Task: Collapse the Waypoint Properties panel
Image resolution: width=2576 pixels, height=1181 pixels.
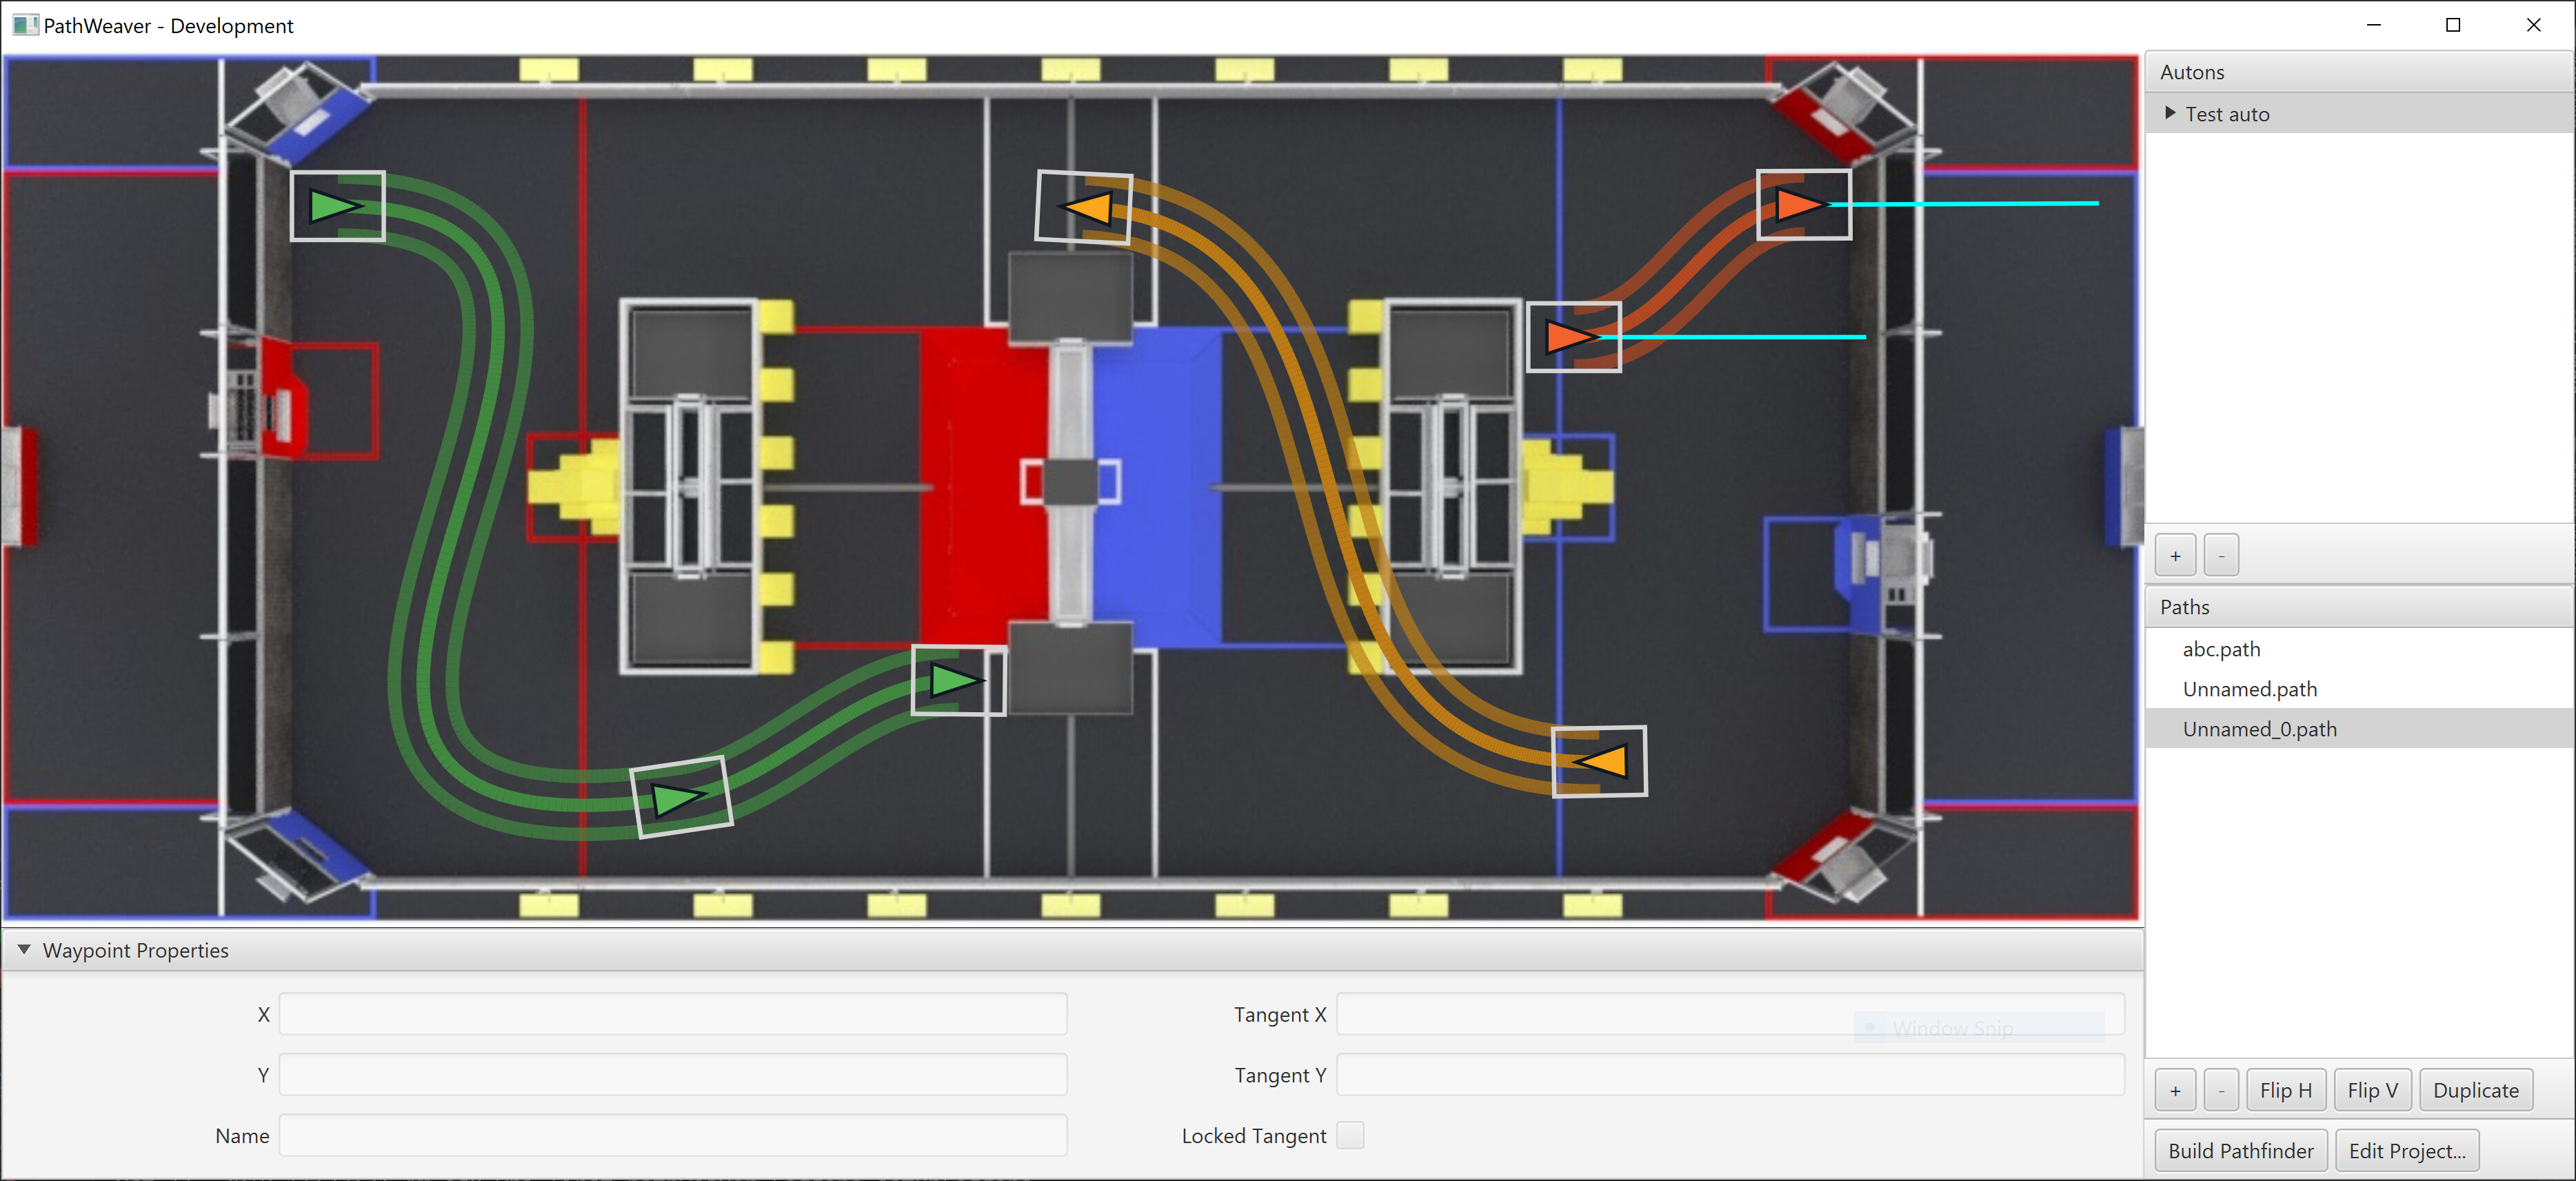Action: (x=24, y=949)
